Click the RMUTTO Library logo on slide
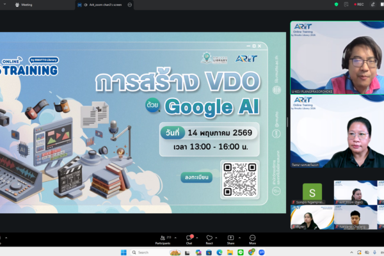The width and height of the screenshot is (384, 256). (x=214, y=58)
